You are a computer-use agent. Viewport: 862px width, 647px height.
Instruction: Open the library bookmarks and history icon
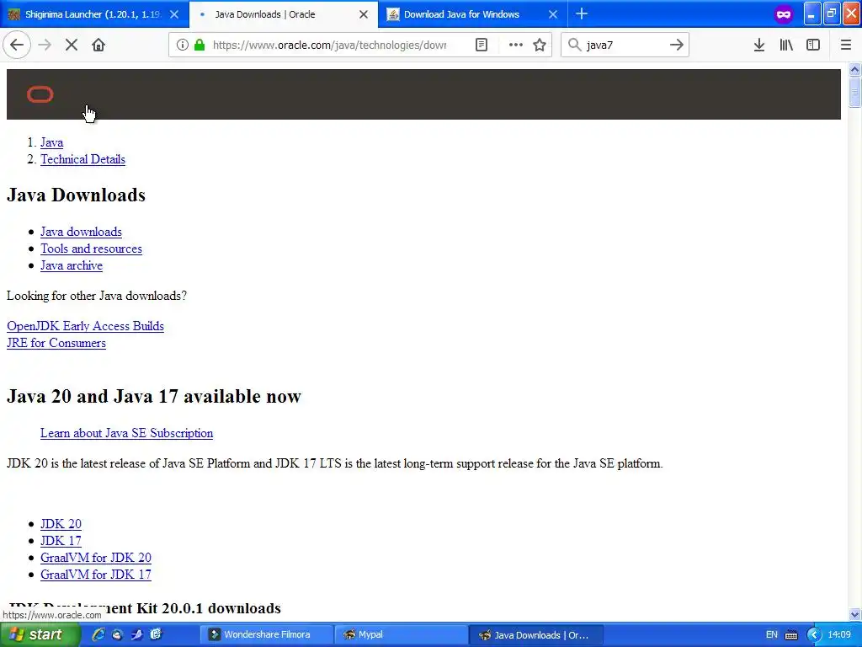click(x=786, y=45)
